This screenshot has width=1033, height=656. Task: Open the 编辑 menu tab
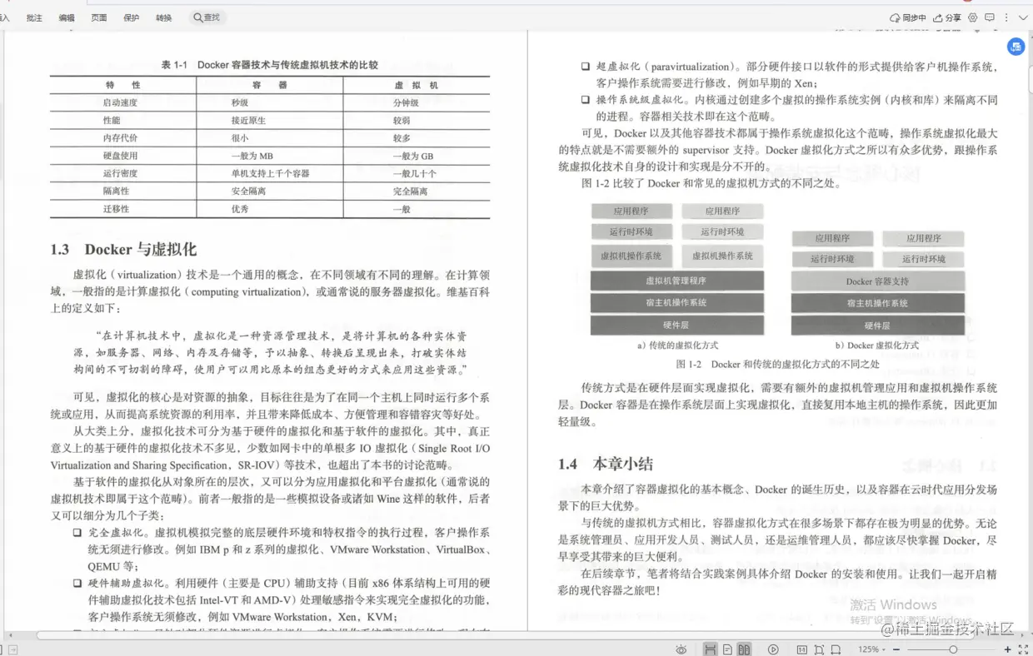(x=67, y=17)
